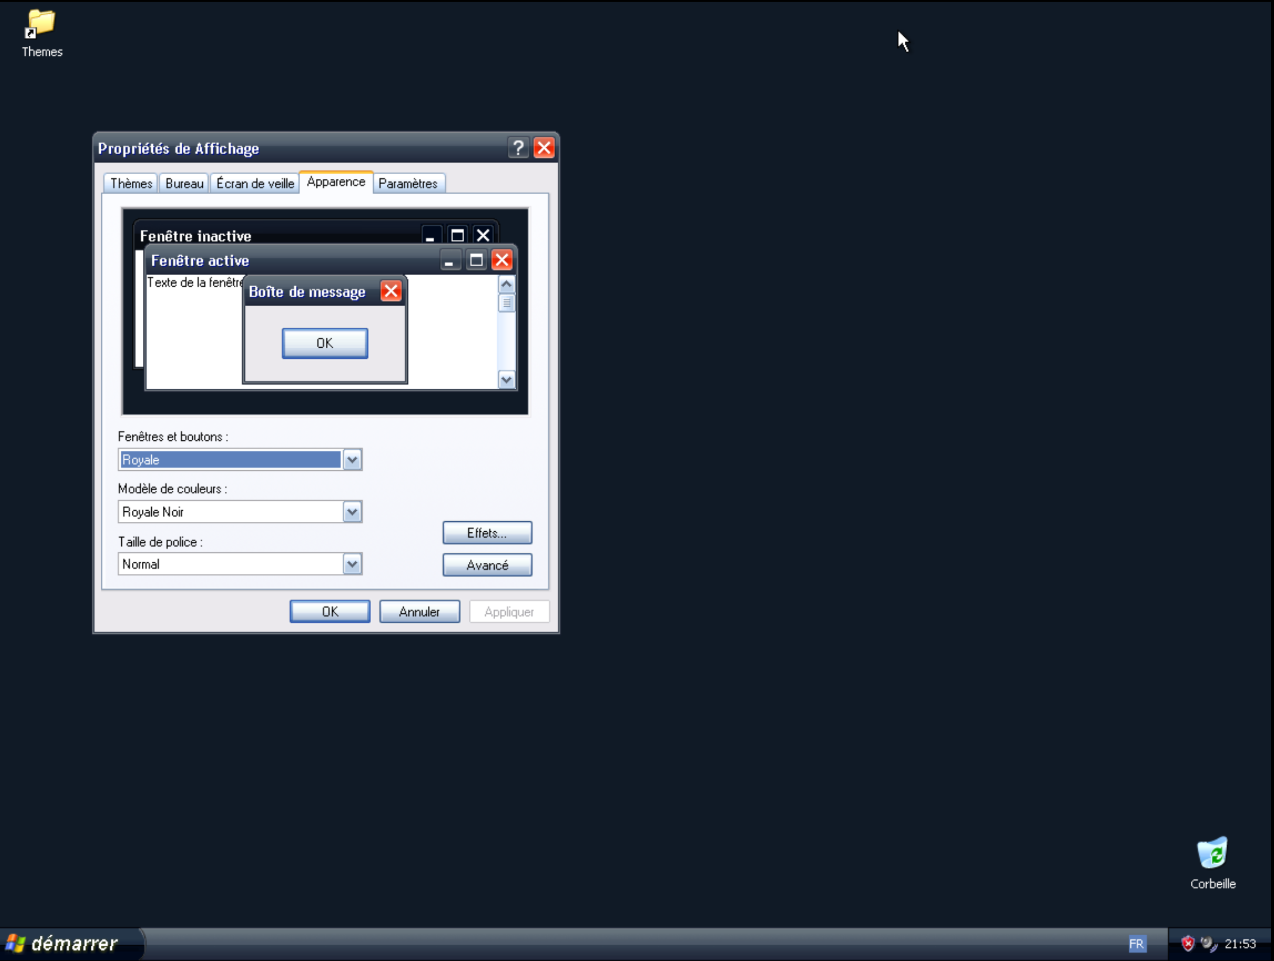Click the Windows logo on démarrer button
The image size is (1274, 961).
click(x=15, y=943)
